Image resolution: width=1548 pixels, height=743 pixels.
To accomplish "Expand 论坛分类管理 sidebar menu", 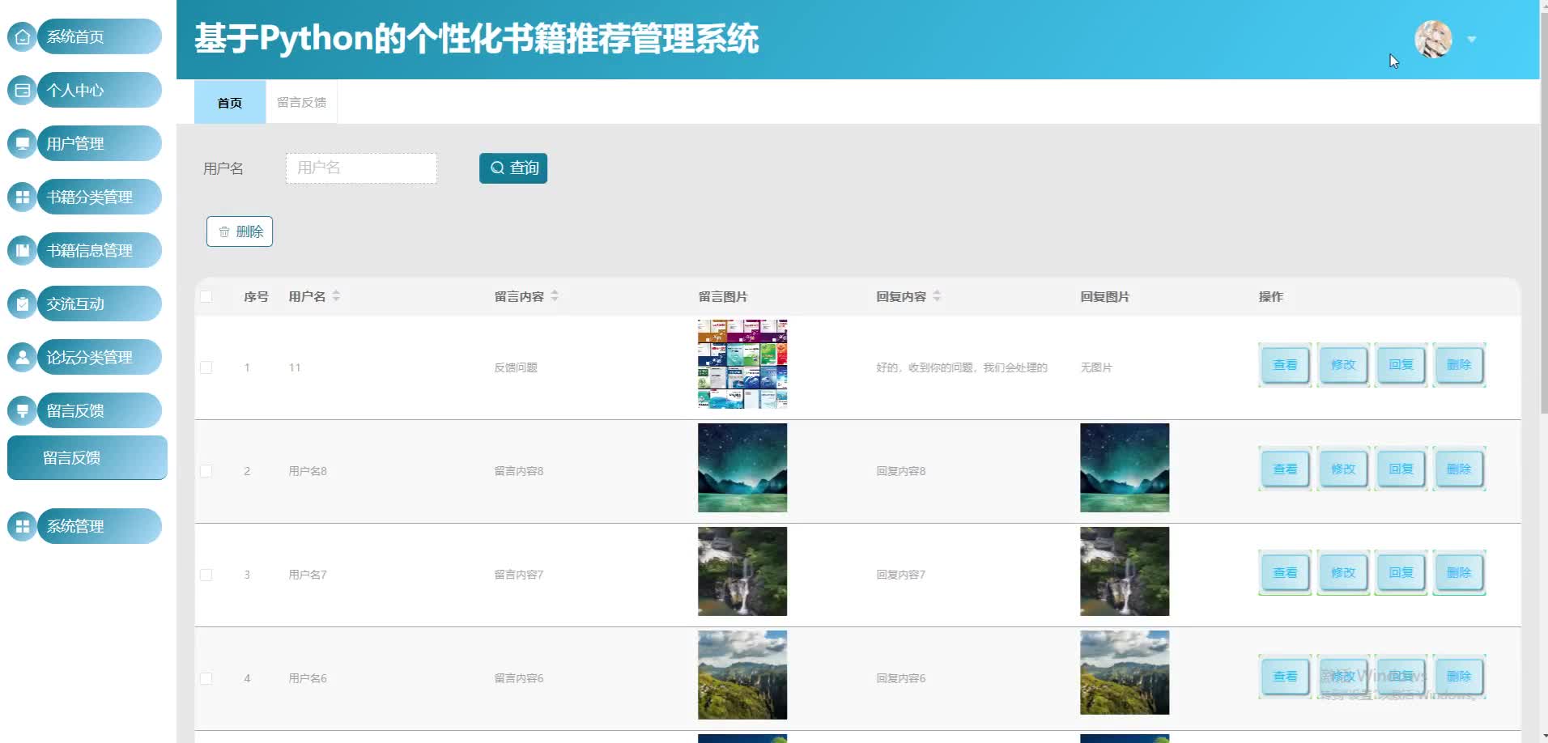I will click(99, 357).
